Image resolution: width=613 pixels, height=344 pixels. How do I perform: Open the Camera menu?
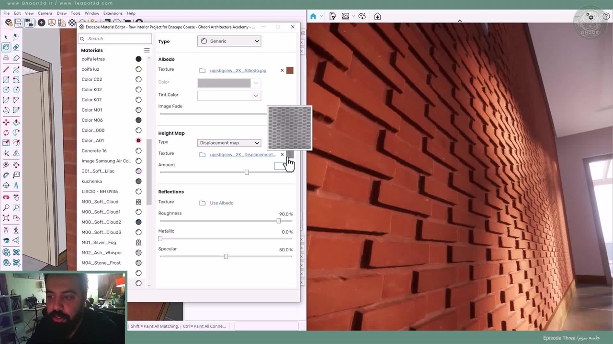pos(45,13)
